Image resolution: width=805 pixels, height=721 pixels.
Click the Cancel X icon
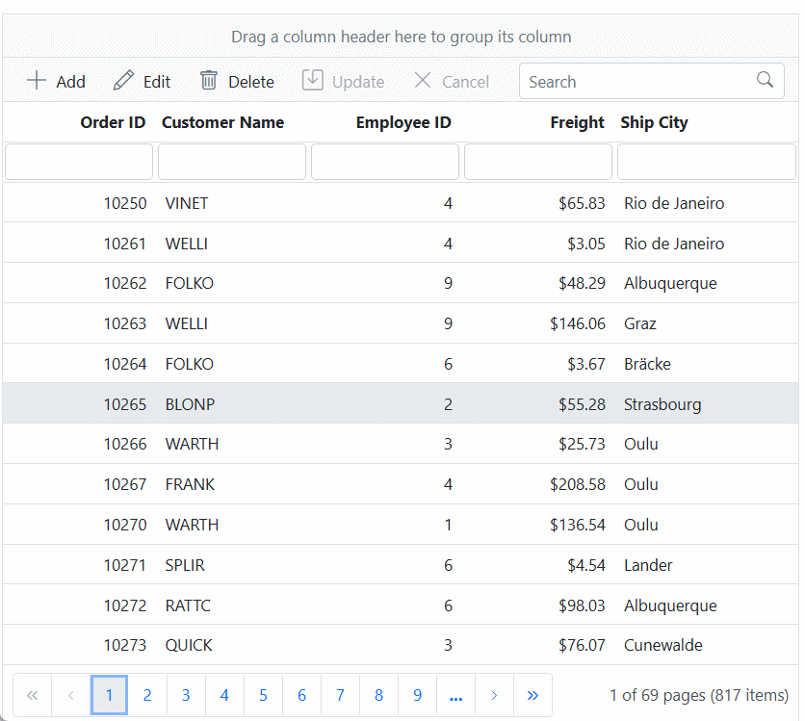422,81
